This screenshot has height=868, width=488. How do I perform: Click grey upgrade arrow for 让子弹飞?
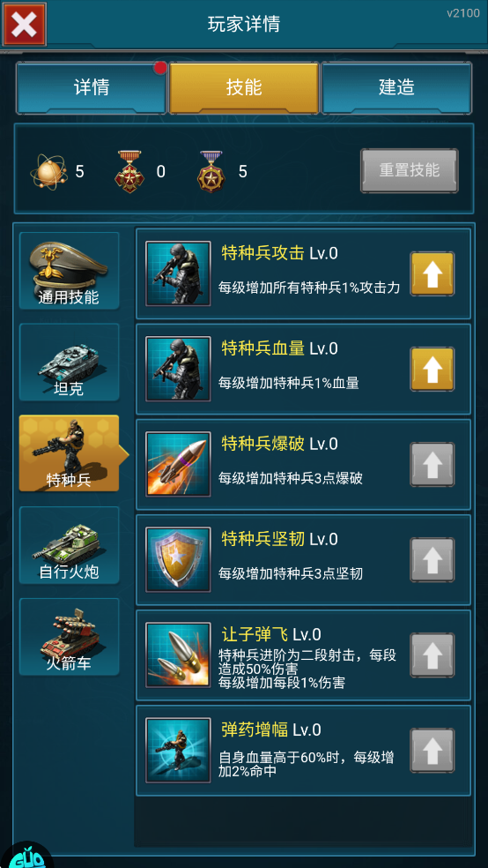point(433,655)
